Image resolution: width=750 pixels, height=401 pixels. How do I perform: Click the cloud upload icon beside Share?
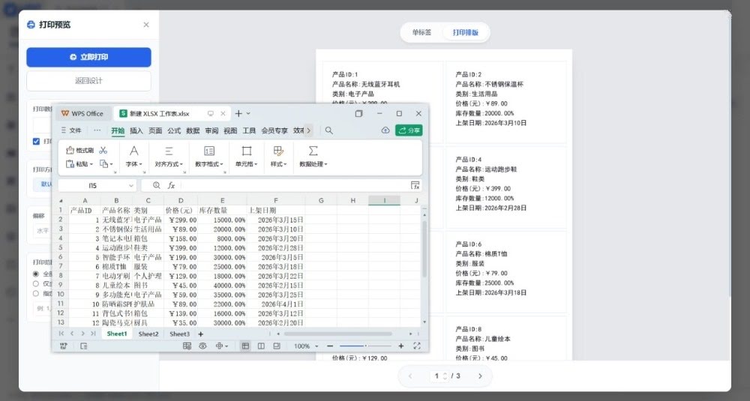click(385, 130)
